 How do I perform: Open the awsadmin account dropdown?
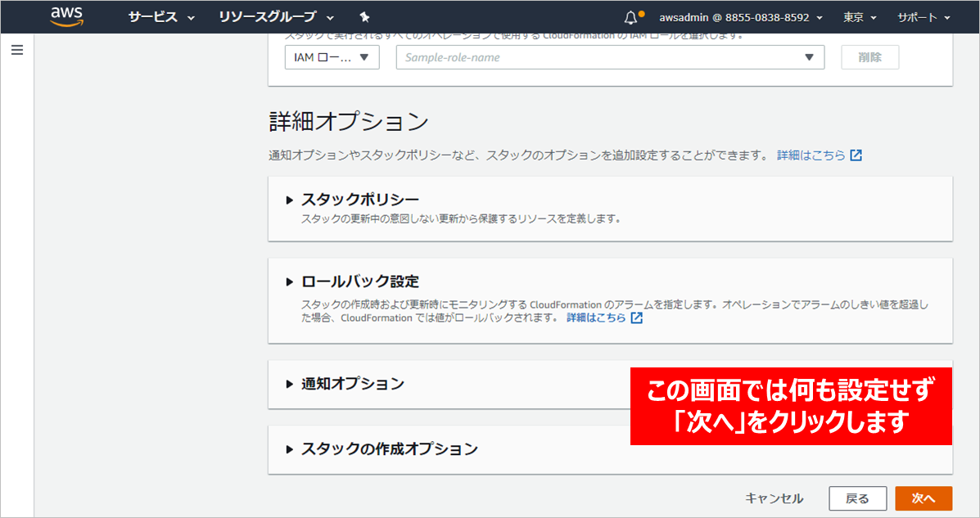click(x=741, y=17)
